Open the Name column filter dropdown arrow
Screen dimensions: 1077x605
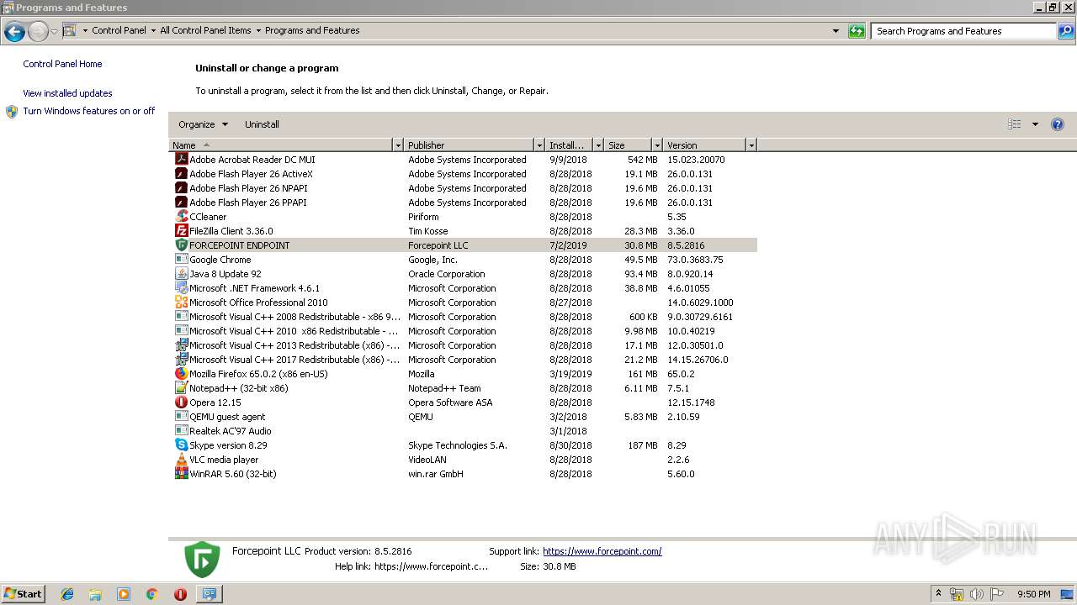[x=398, y=145]
